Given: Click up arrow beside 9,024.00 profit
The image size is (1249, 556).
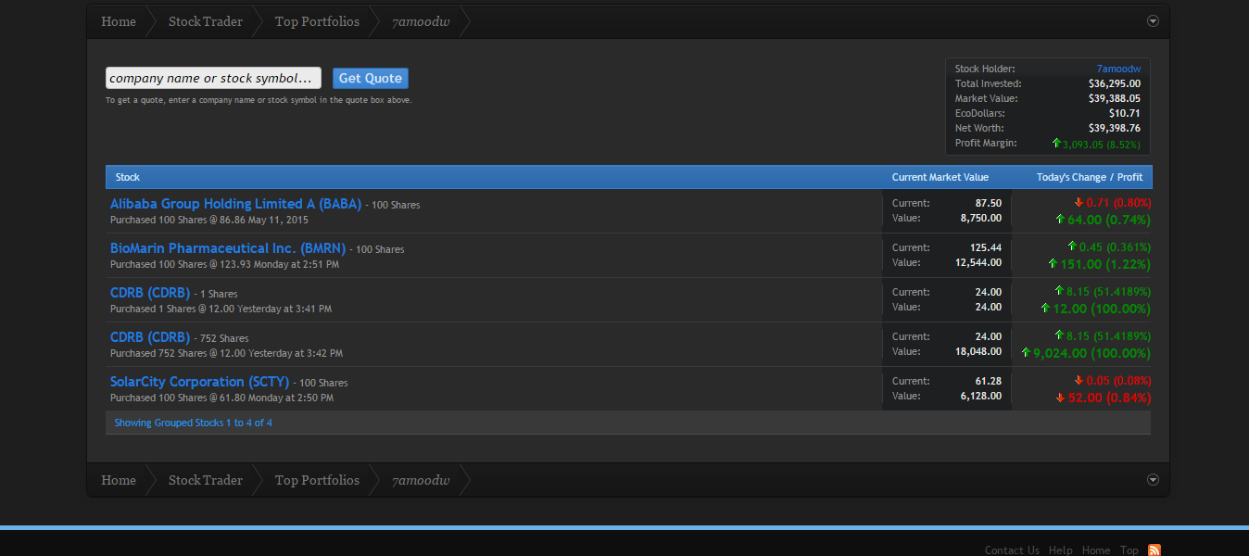Looking at the screenshot, I should pos(1026,352).
